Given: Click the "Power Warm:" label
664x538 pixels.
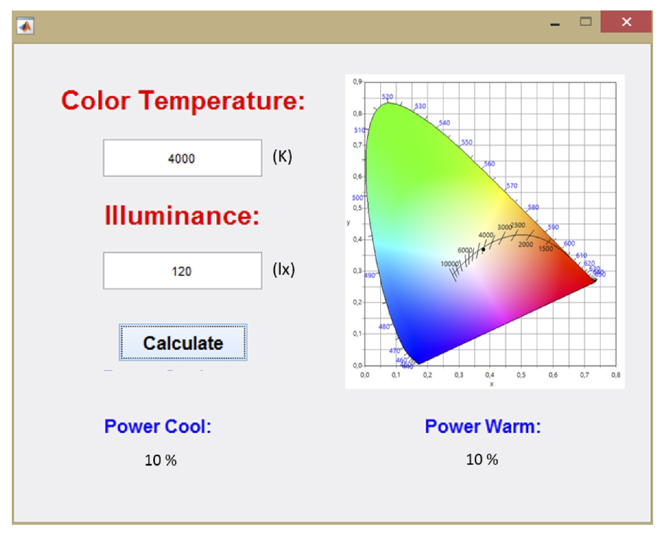Looking at the screenshot, I should 483,426.
